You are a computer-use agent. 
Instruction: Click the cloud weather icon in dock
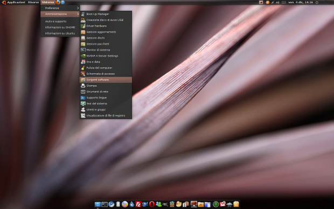pos(229,204)
